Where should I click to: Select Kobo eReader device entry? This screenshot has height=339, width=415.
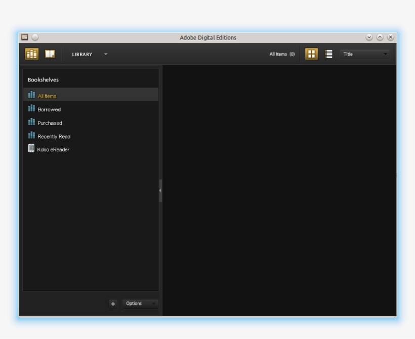point(53,150)
